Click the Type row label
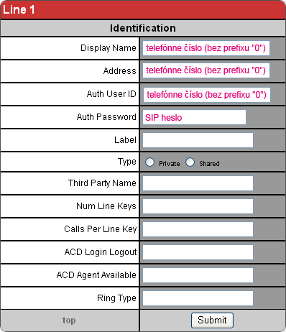Image resolution: width=286 pixels, height=332 pixels. 127,162
